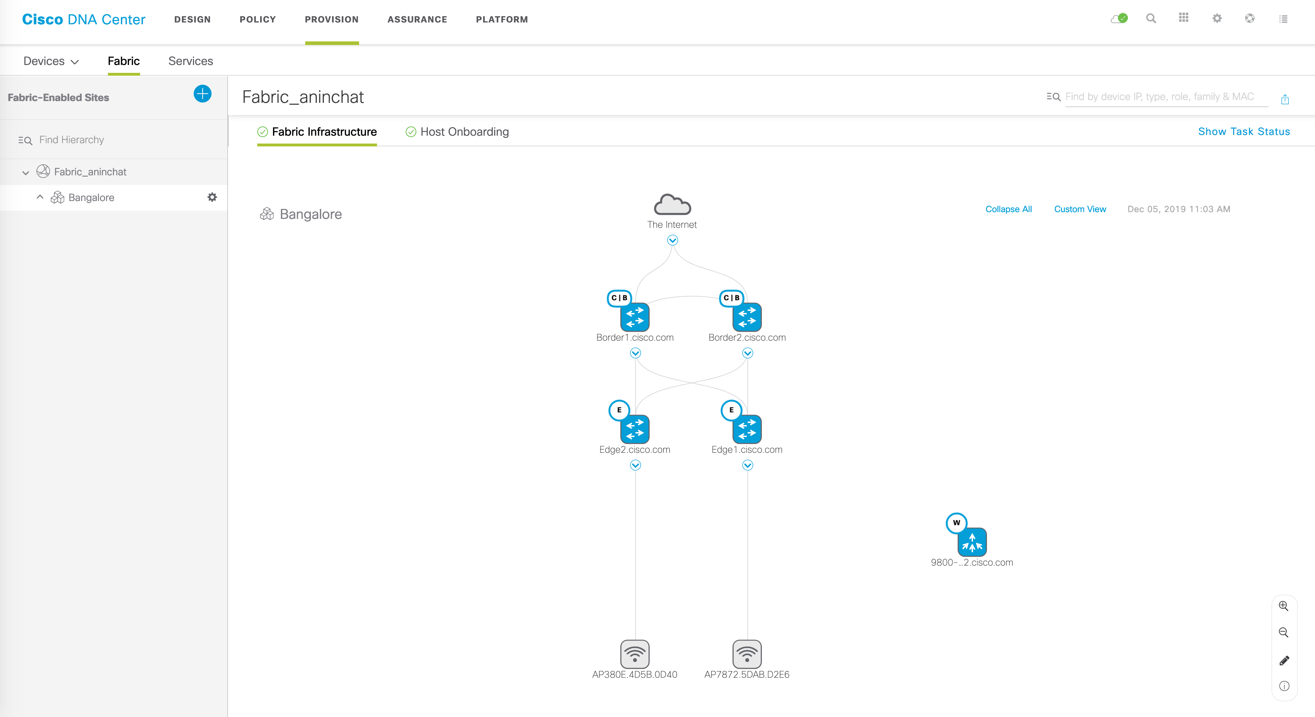
Task: Select Edge2.cisco.com switch icon
Action: click(635, 429)
